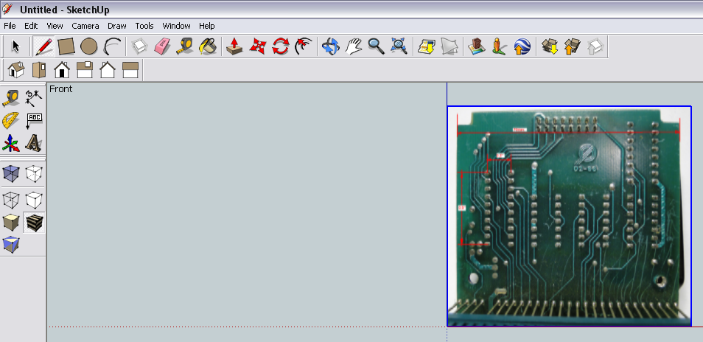Screen dimensions: 703x342
Task: Click the Share Model box icon
Action: [573, 46]
